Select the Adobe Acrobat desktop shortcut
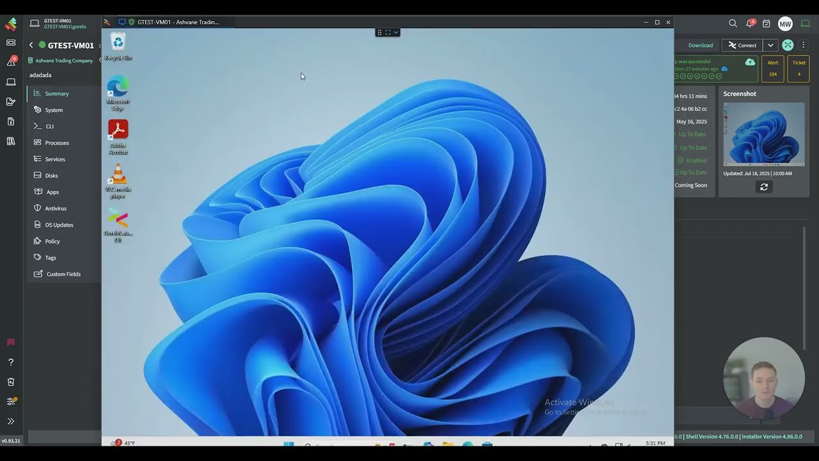The height and width of the screenshot is (461, 819). pos(118,137)
